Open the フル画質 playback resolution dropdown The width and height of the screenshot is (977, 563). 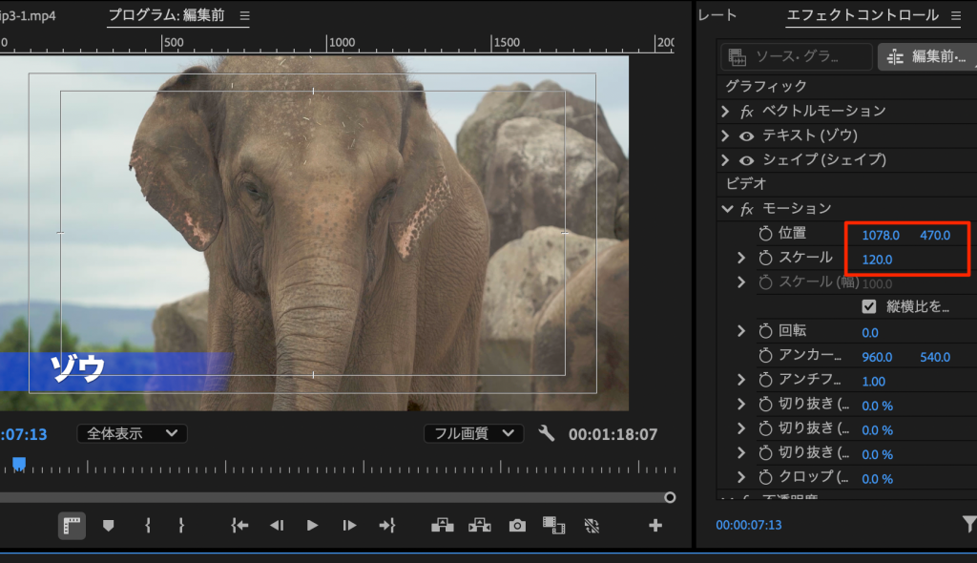point(473,433)
